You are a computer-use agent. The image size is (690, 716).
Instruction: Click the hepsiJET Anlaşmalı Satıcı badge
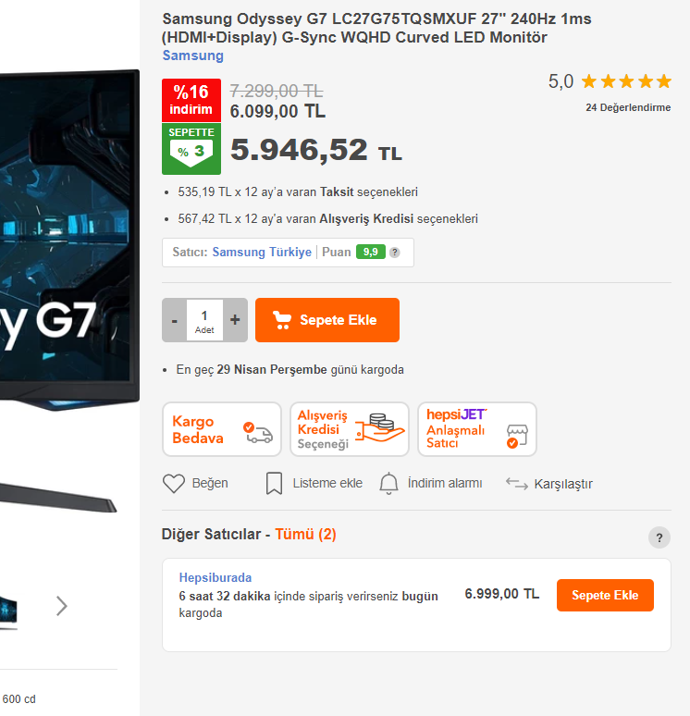point(476,429)
